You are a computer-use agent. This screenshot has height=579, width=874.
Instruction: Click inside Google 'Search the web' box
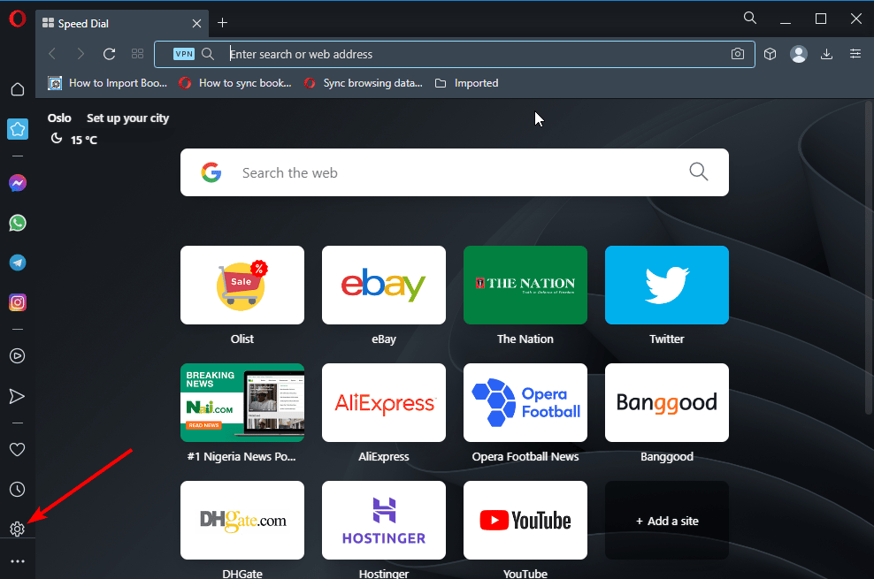455,172
